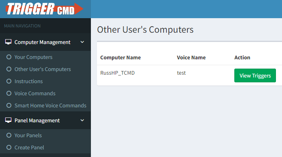Screen dimensions: 282x157
Task: Click the Other User's Computers page heading
Action: (145, 29)
